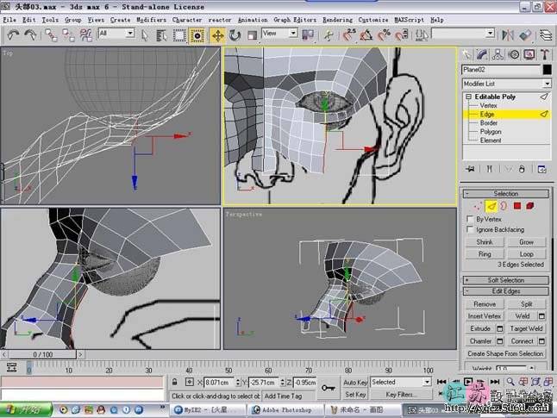Activate the Select and Move tool

point(217,35)
